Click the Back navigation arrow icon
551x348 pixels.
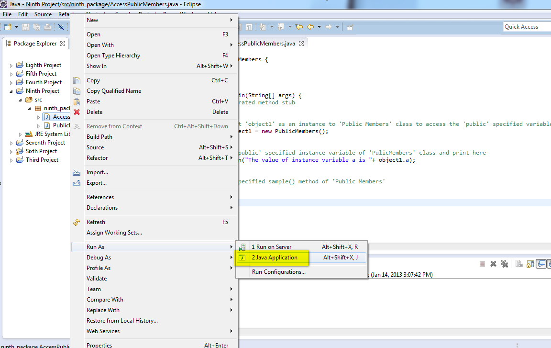(310, 27)
